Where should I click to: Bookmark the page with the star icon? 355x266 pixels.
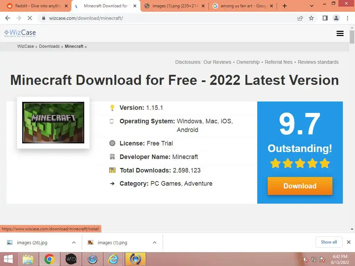(311, 18)
